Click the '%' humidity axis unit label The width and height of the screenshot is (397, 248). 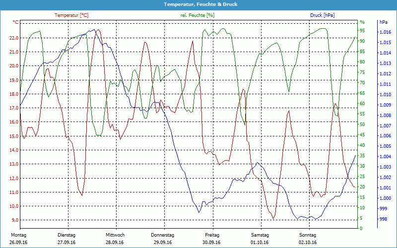[x=362, y=22]
